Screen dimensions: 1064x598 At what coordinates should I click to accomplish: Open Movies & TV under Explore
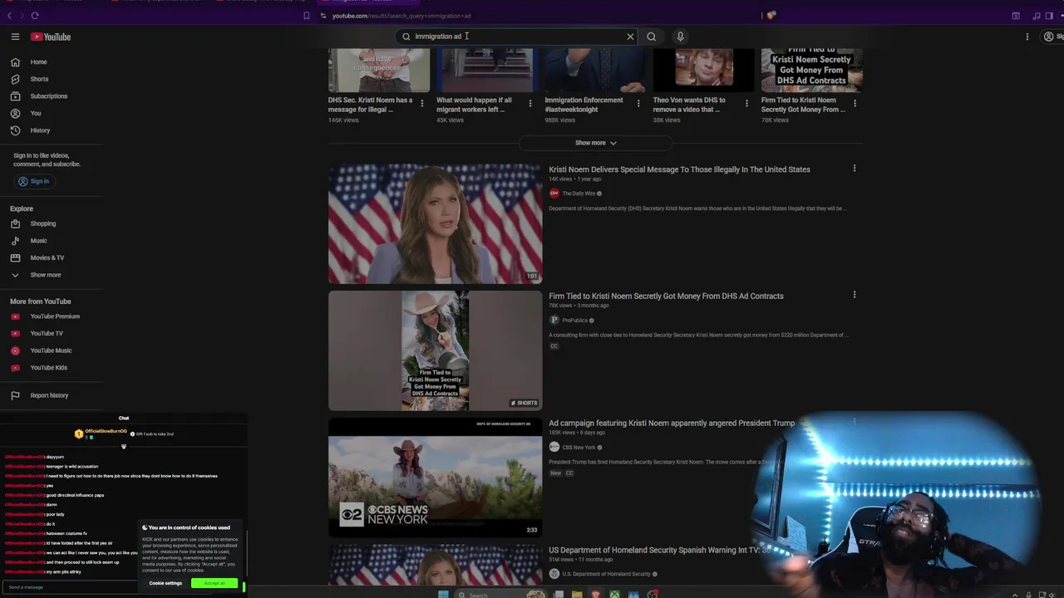coord(47,257)
